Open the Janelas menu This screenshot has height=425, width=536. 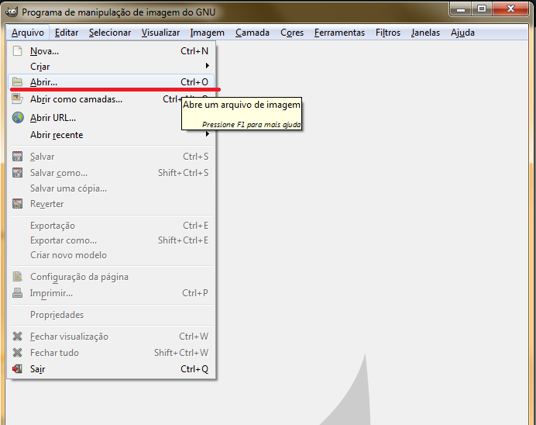(425, 33)
